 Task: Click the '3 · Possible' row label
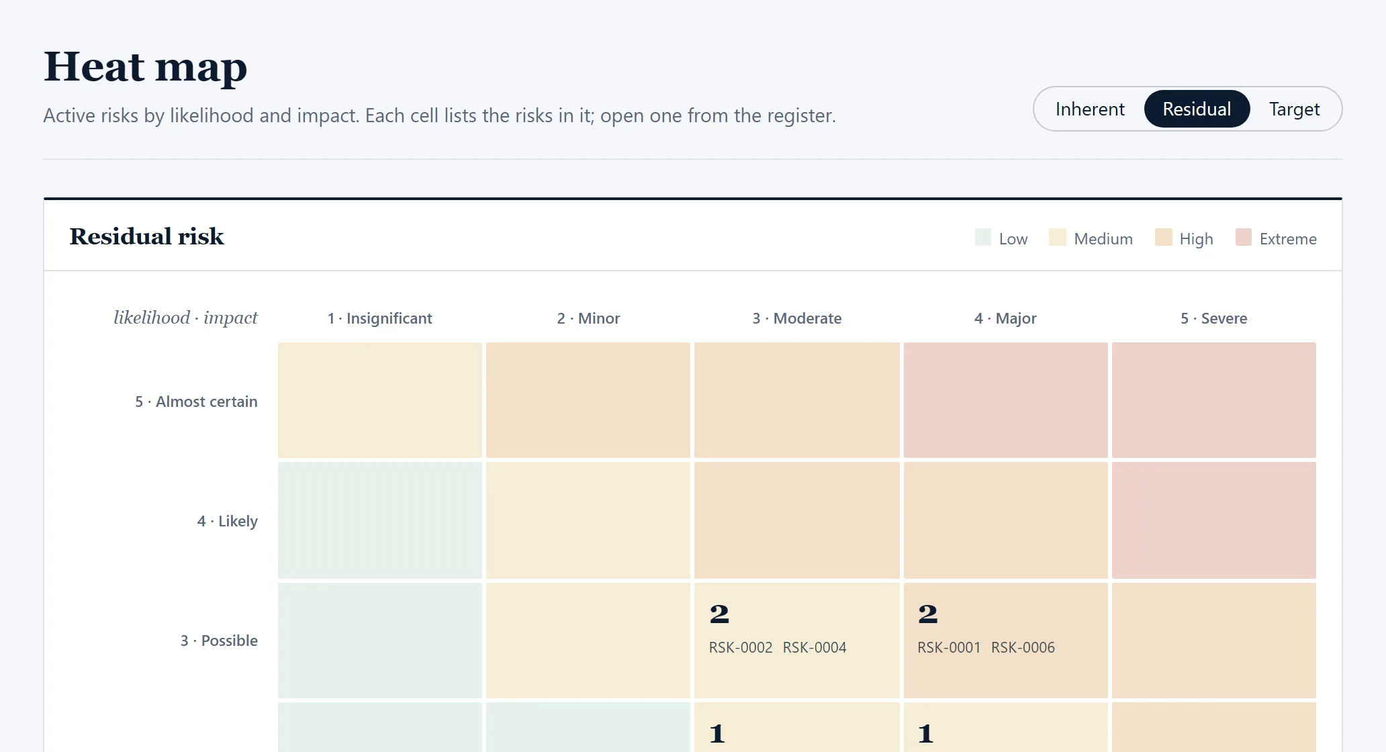click(x=219, y=641)
